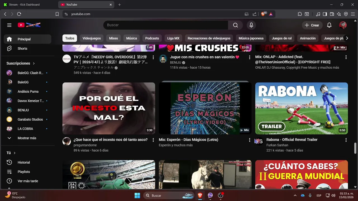Select the Música filter chip
This screenshot has width=358, height=201.
tap(131, 38)
